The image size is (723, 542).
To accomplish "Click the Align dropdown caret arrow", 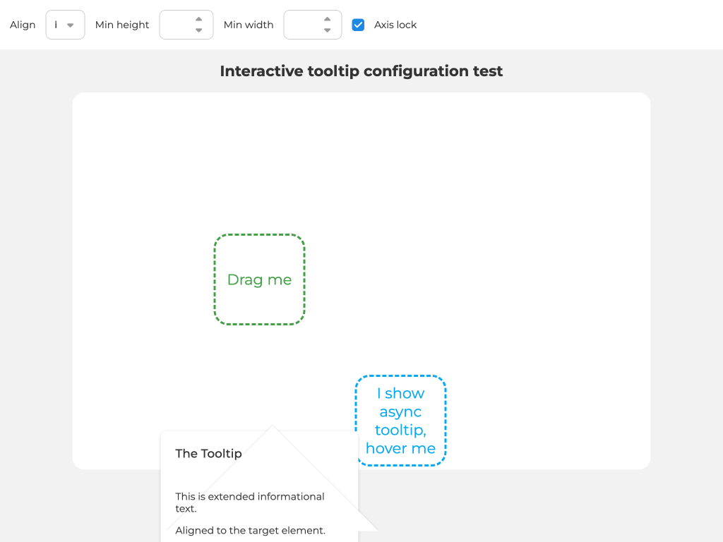I will point(71,25).
